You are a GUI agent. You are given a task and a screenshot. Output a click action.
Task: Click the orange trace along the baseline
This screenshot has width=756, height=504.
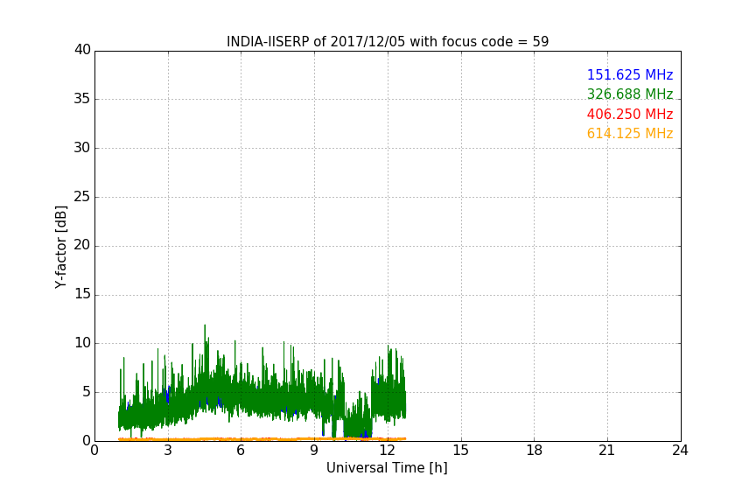262,439
